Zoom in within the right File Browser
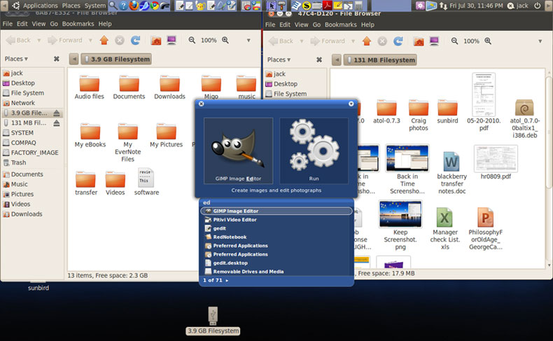The height and width of the screenshot is (341, 553). pyautogui.click(x=488, y=41)
